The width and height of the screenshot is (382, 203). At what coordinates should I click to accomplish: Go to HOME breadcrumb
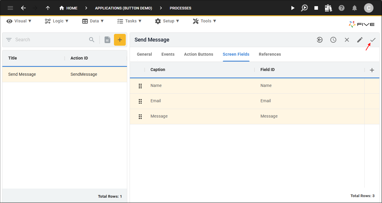(x=68, y=8)
